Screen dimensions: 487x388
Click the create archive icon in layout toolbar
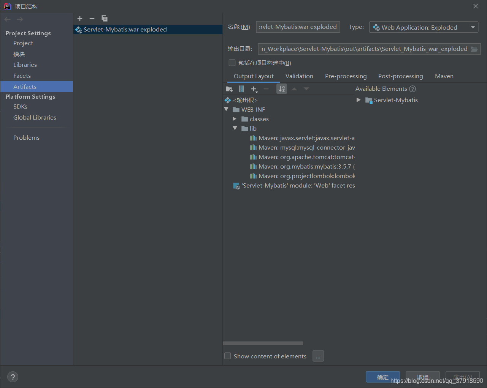point(241,89)
